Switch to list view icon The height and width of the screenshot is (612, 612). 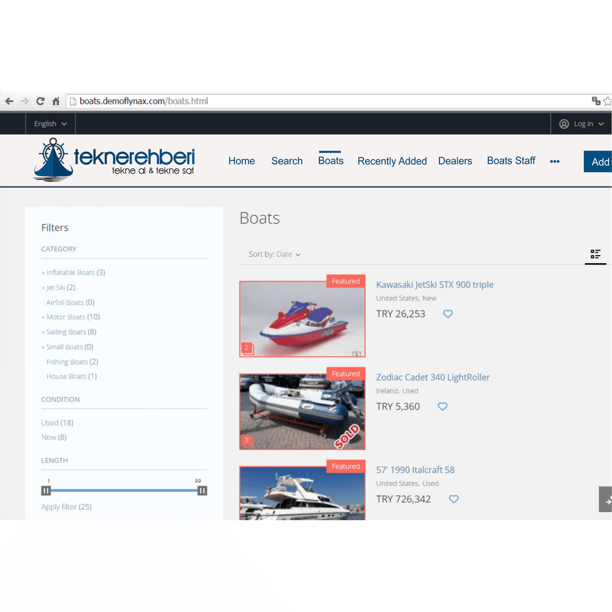click(595, 254)
